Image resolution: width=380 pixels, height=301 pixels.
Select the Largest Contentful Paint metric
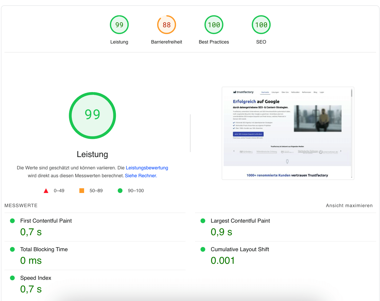coord(240,221)
